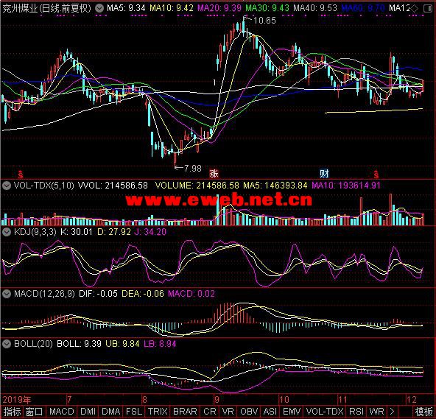The height and width of the screenshot is (419, 436).
Task: Show more indicator tabs with arrow
Action: [392, 411]
